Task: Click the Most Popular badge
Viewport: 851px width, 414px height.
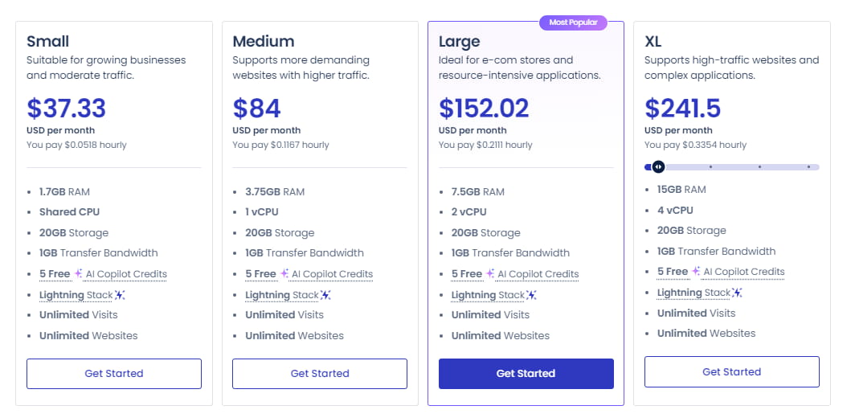Action: (572, 23)
